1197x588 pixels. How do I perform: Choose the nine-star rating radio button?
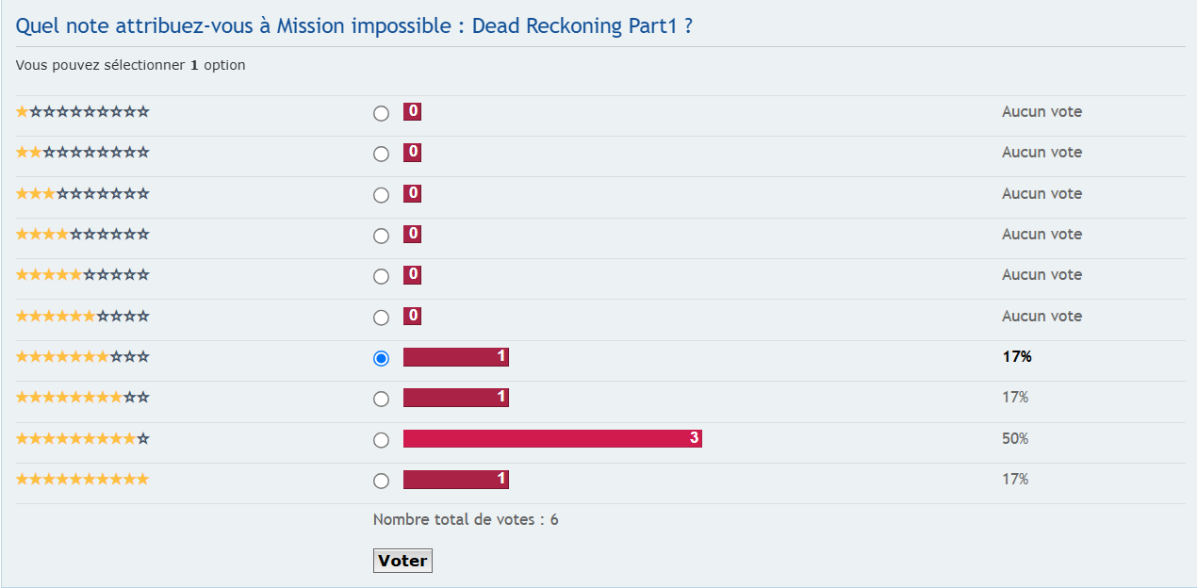point(381,440)
